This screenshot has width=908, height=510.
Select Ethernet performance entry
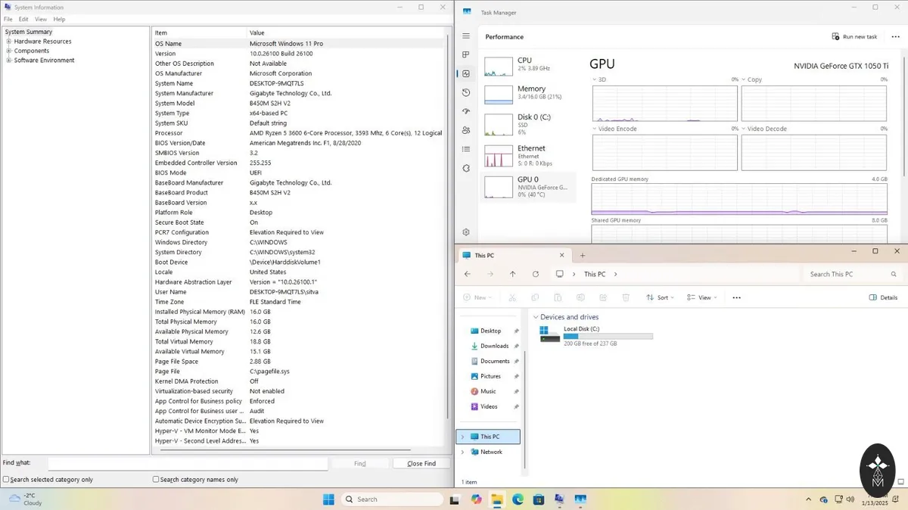coord(527,155)
